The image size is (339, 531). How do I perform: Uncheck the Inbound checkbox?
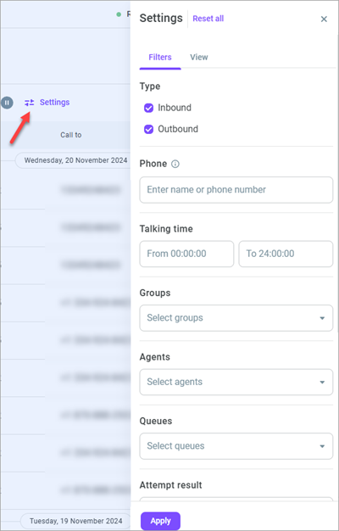[149, 108]
